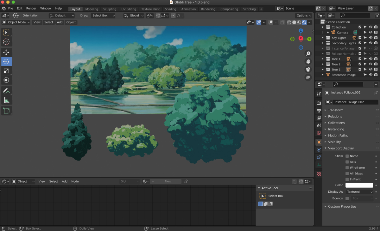The image size is (380, 231).
Task: Open the Drag Select Box dropdown
Action: [x=103, y=15]
